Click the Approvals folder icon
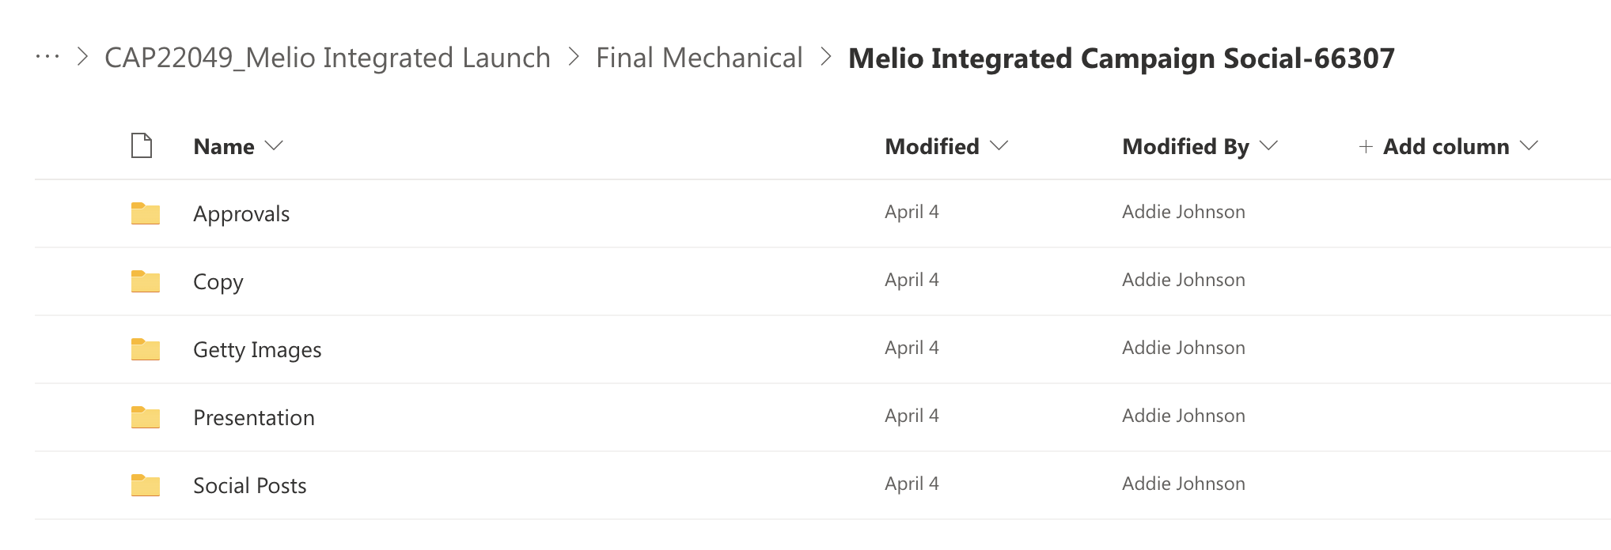Screen dimensions: 1611x550 [x=146, y=213]
